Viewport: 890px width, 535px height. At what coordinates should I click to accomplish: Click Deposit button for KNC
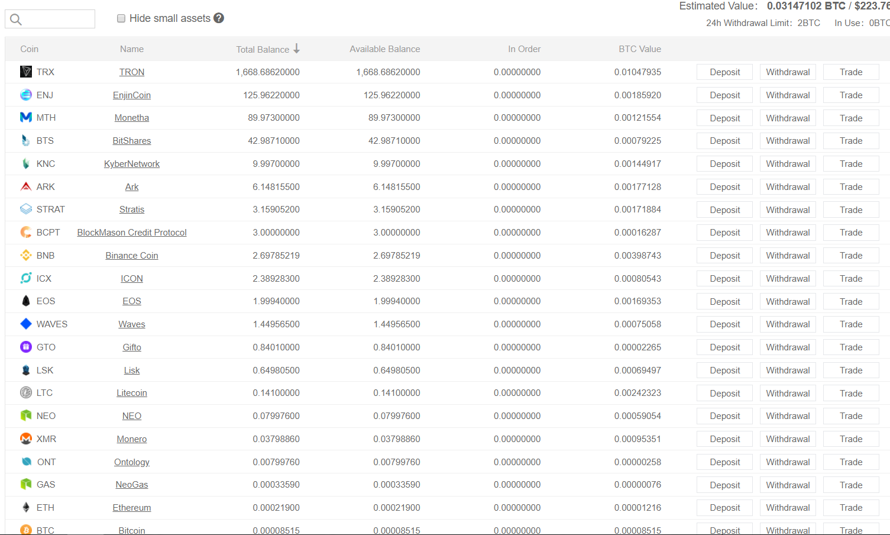coord(724,164)
